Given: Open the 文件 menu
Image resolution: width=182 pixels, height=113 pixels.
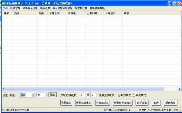Looking at the screenshot, I should pos(5,8).
